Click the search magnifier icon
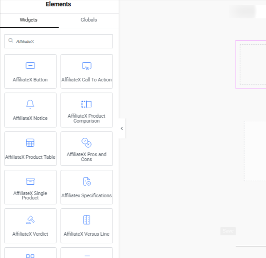Screen dimensions: 266x258 [x=11, y=41]
